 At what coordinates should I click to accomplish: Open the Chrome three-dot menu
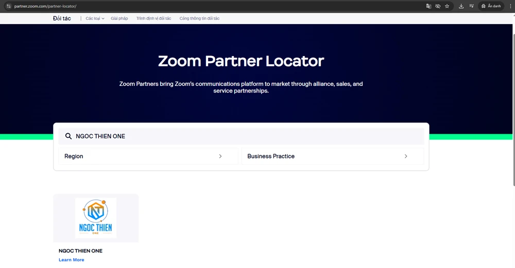point(510,6)
